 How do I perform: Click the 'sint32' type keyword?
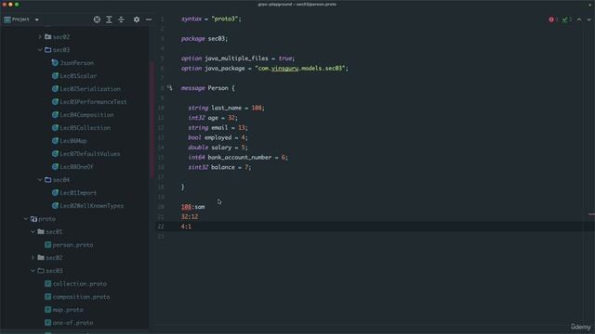(198, 167)
